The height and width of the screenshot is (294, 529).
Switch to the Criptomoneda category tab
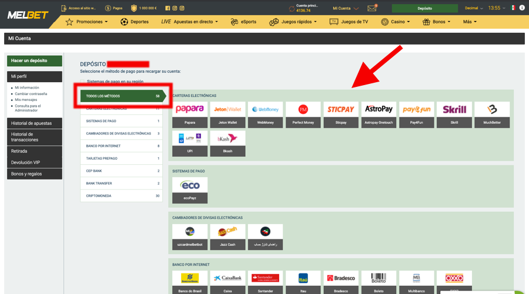click(x=121, y=196)
